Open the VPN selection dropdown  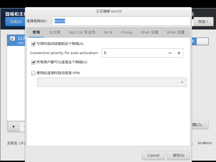tap(112, 82)
